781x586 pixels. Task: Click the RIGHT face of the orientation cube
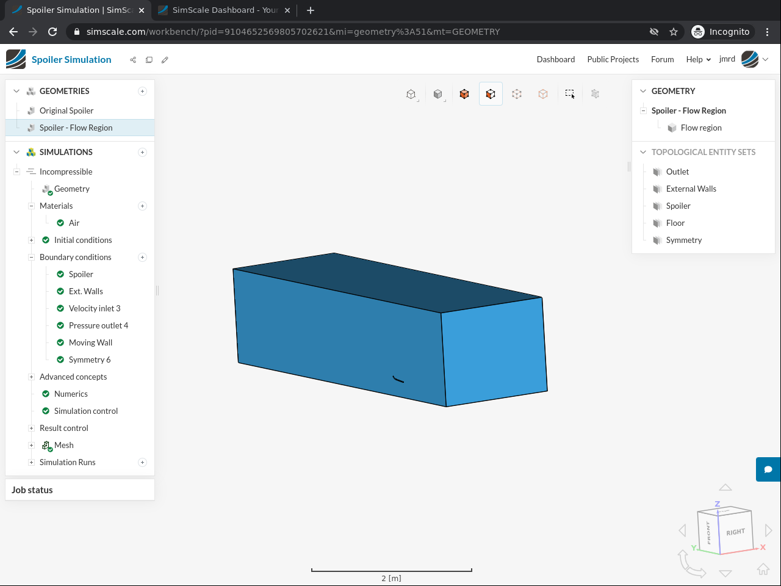point(735,532)
